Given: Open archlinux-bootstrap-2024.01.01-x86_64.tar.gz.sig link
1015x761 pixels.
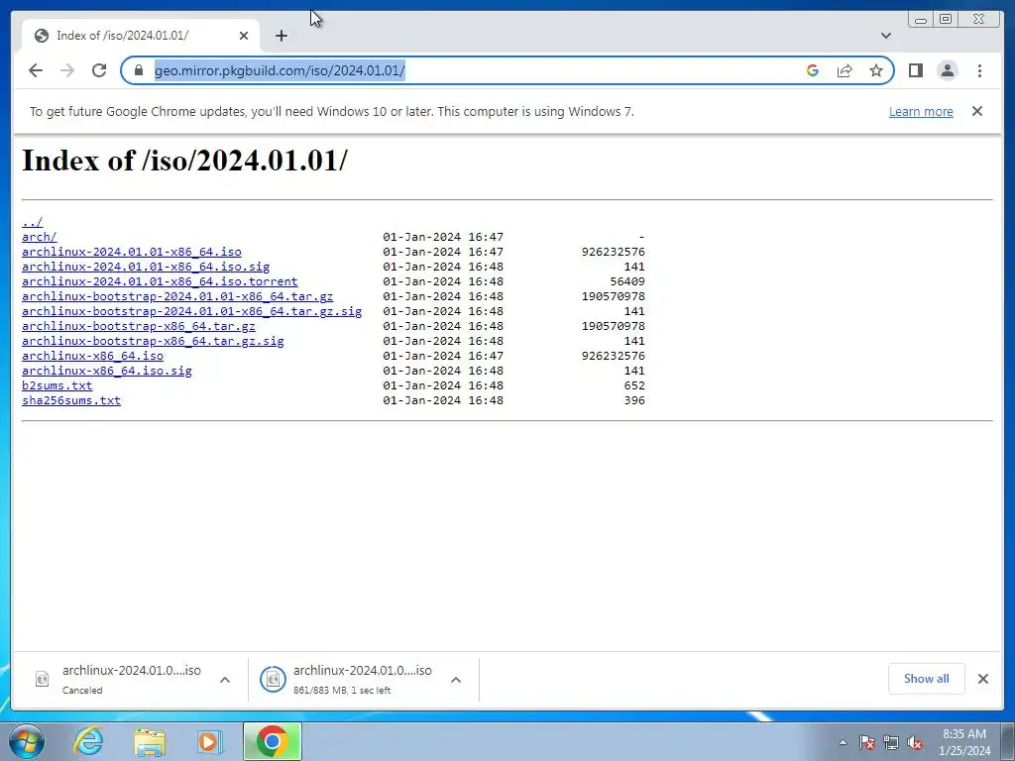Looking at the screenshot, I should pyautogui.click(x=191, y=311).
